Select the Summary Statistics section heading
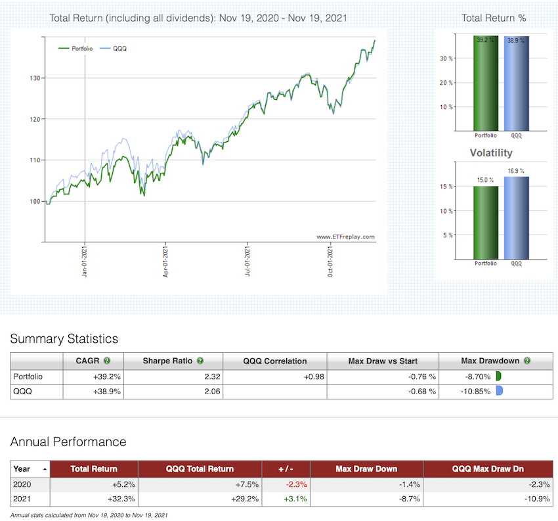The width and height of the screenshot is (558, 521). click(64, 339)
